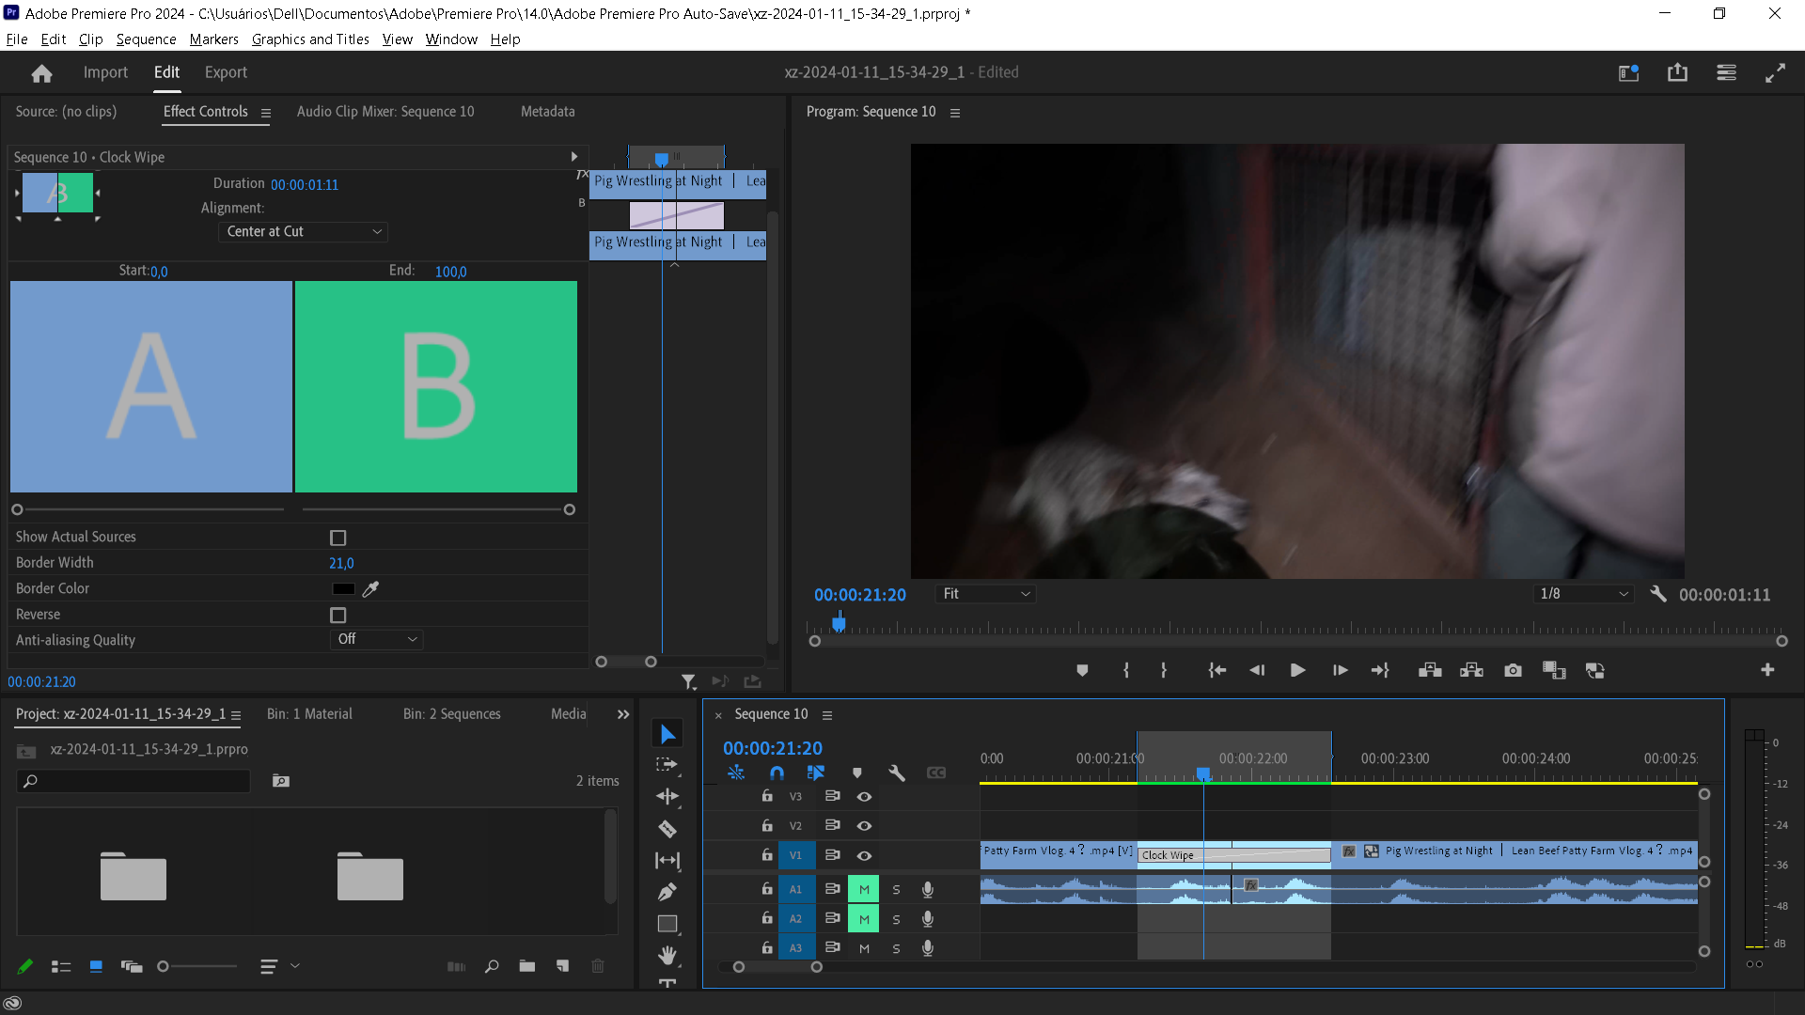This screenshot has width=1805, height=1015.
Task: Enable Snap in the timeline
Action: click(x=777, y=773)
